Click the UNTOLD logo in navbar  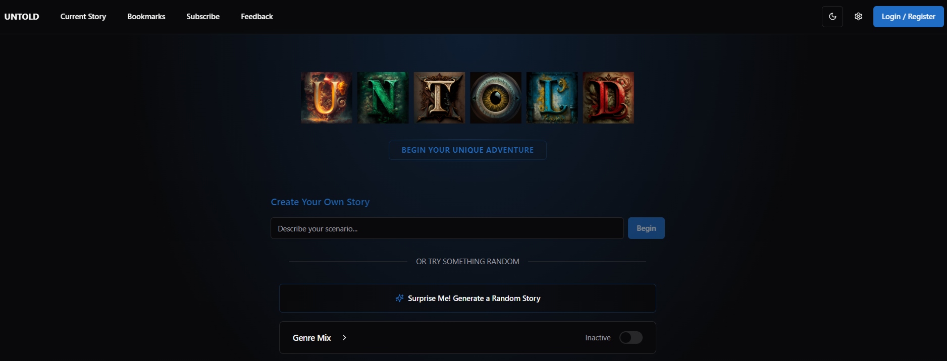[x=22, y=17]
